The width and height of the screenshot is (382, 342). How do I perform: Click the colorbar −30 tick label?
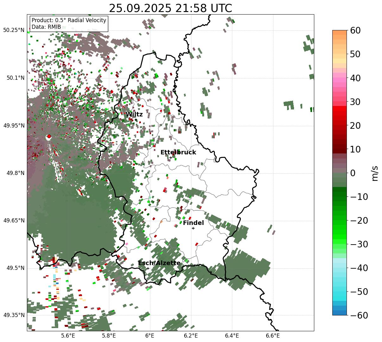(359, 244)
